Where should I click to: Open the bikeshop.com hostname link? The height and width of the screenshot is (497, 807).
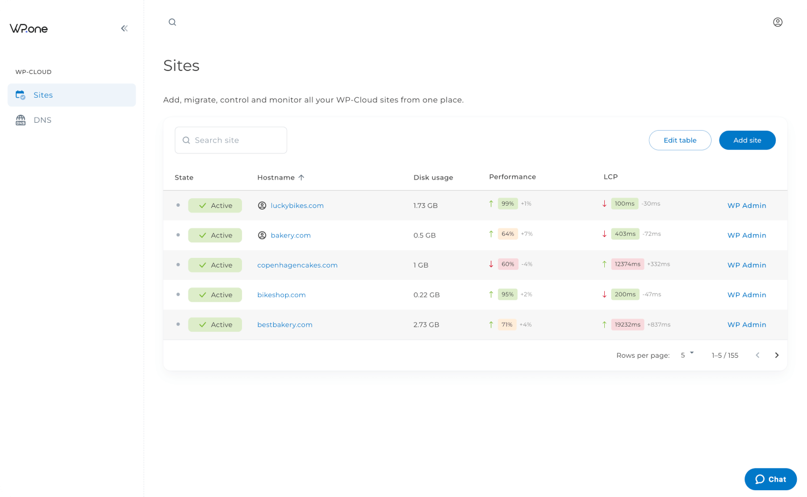(x=282, y=295)
